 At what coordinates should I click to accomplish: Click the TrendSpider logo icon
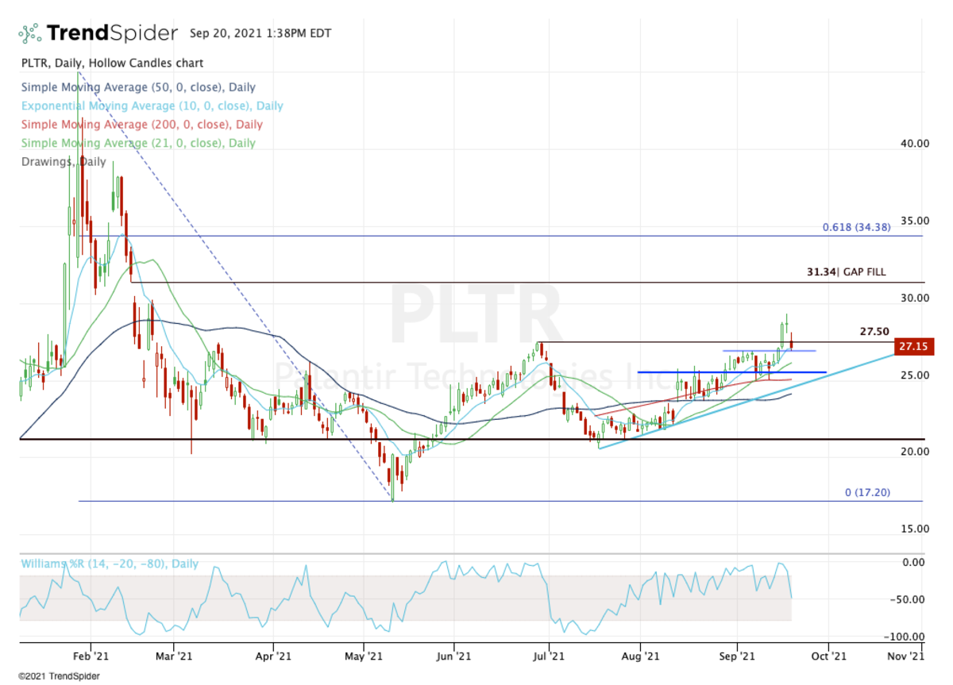pyautogui.click(x=29, y=33)
